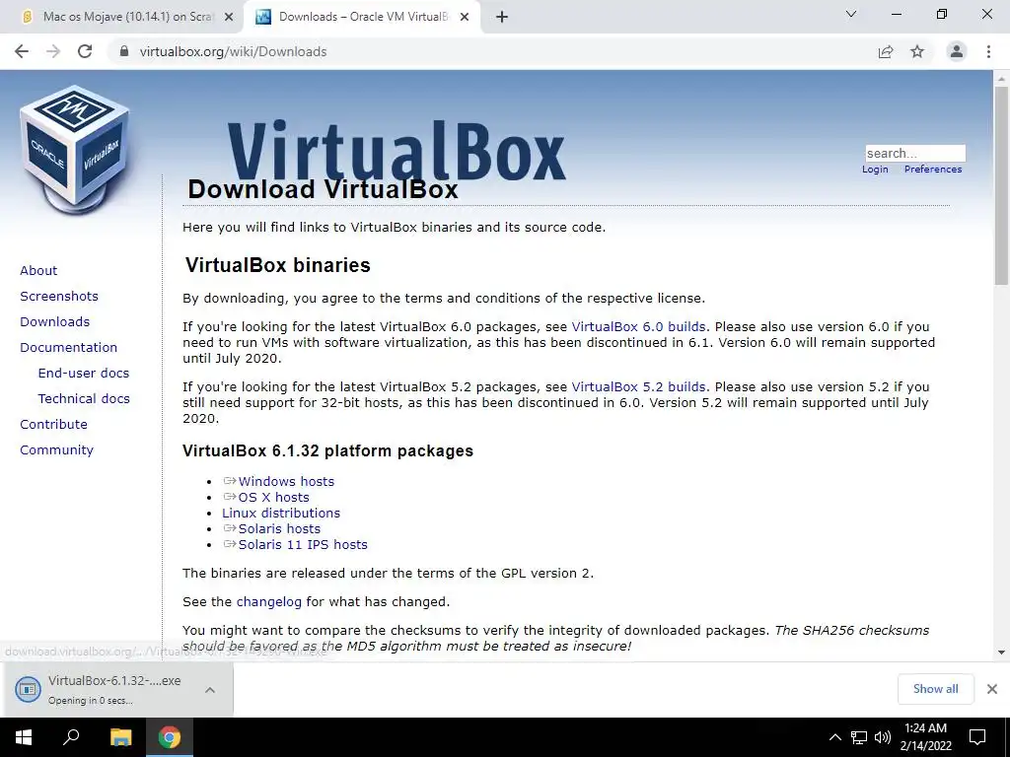Open the share this page icon
Image resolution: width=1010 pixels, height=757 pixels.
point(886,51)
